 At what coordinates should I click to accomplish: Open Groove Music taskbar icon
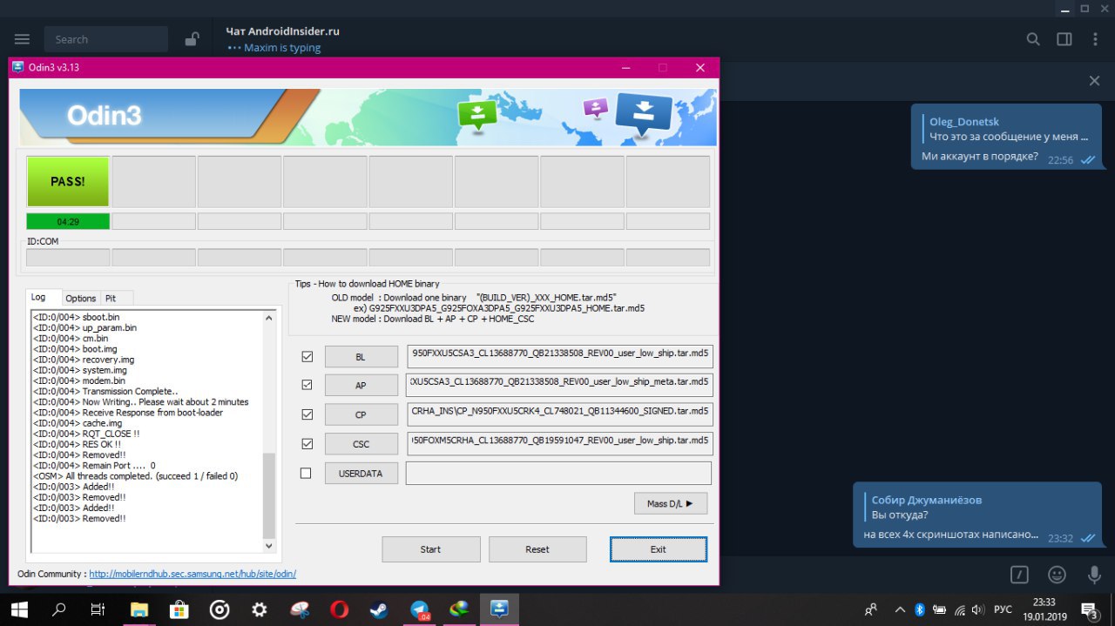220,609
